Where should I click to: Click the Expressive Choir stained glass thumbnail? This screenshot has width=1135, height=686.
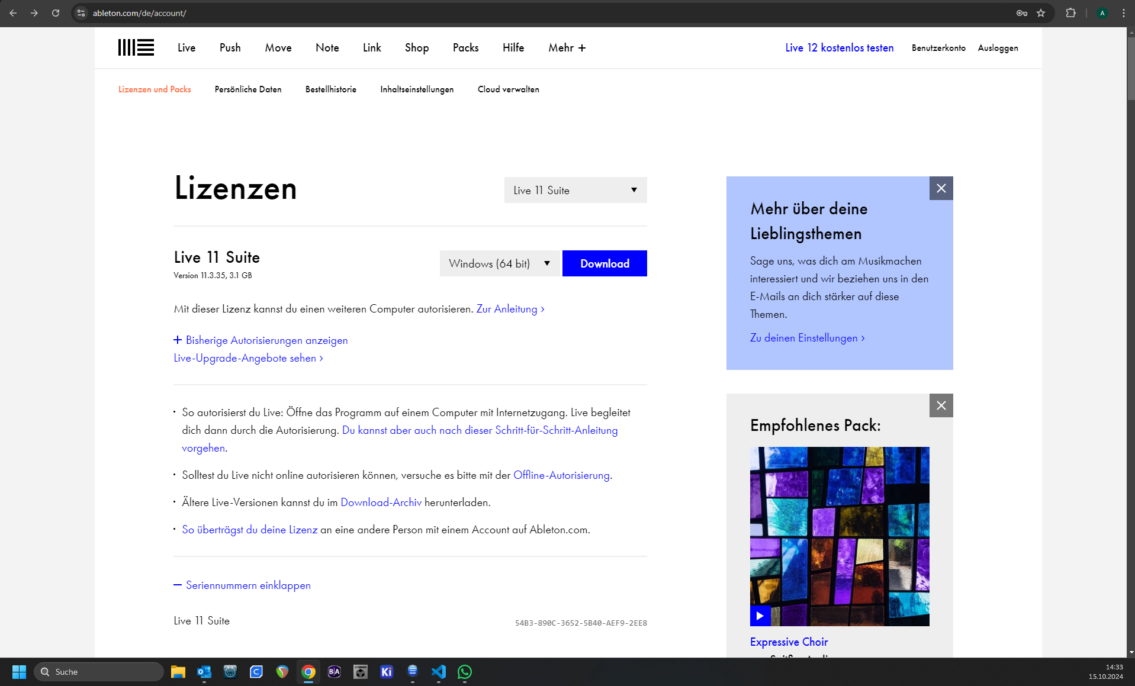point(840,536)
